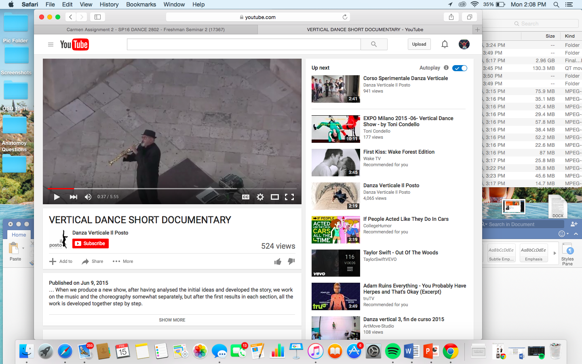The height and width of the screenshot is (364, 582).
Task: Click the YouTube search input field
Action: 244,44
